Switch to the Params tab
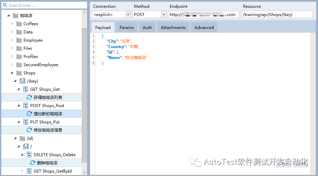This screenshot has width=318, height=176. click(127, 28)
